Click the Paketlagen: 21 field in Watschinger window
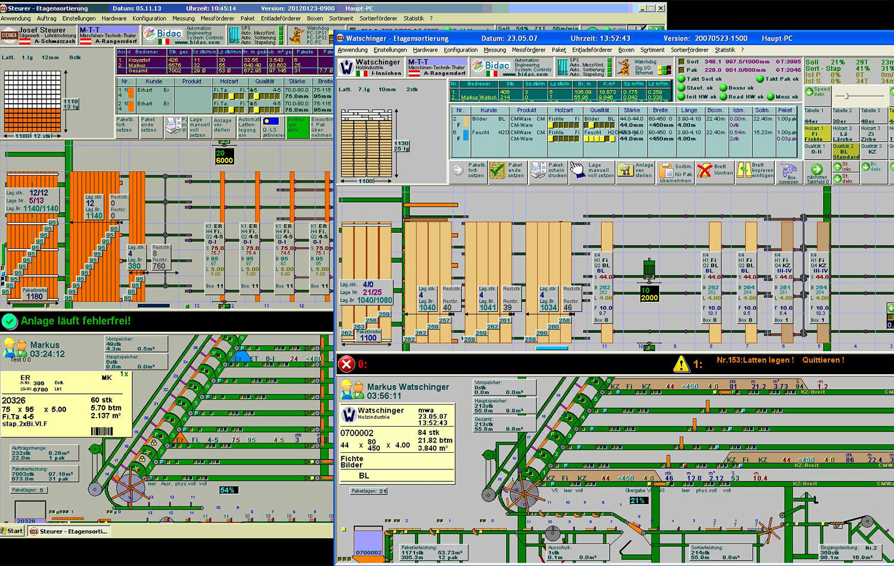Image resolution: width=894 pixels, height=566 pixels. (368, 491)
